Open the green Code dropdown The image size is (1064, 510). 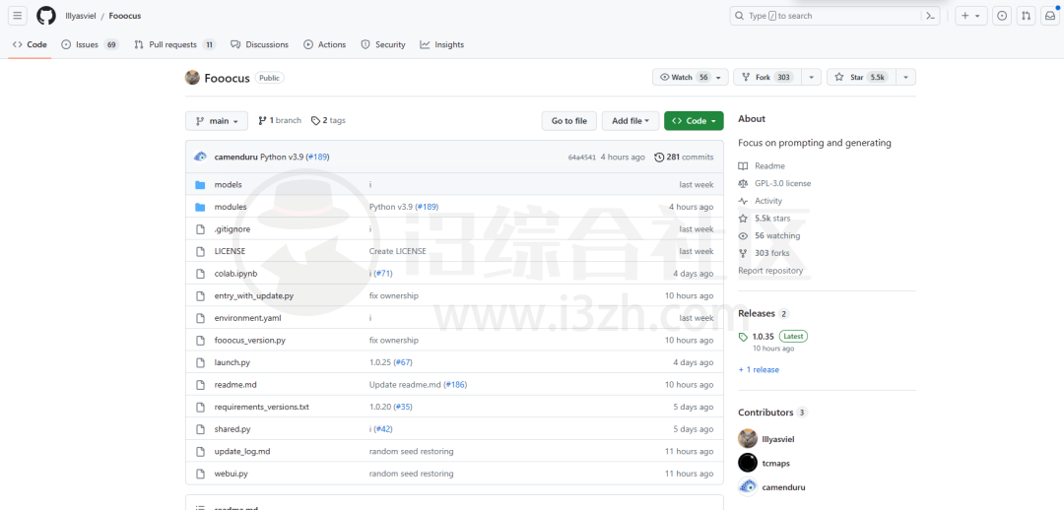pos(694,121)
